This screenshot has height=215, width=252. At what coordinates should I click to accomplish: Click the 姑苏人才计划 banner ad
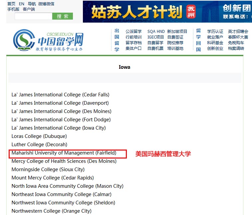(x=167, y=12)
